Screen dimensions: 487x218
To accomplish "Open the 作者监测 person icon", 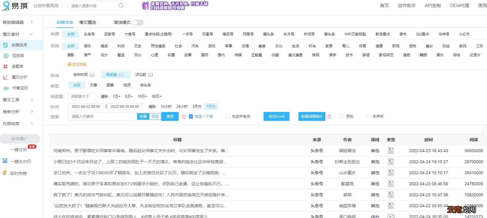I will pos(6,88).
